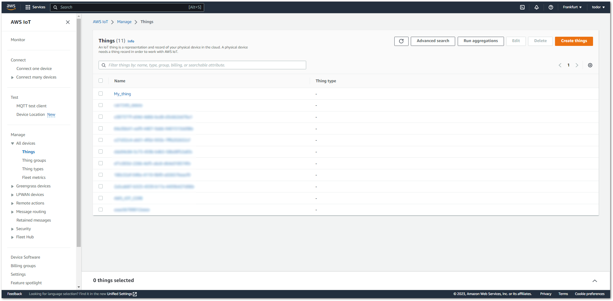Click Run aggregations button
Viewport: 613px width, 301px height.
coord(481,41)
